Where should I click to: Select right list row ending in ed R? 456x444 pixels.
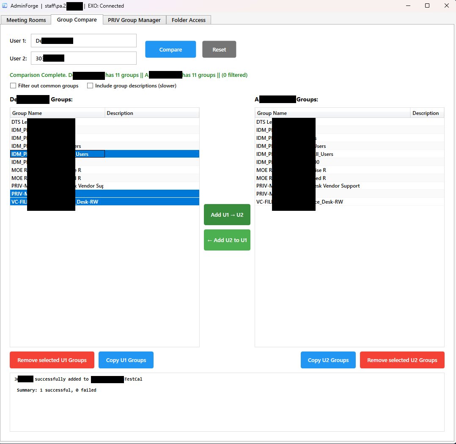coord(349,178)
